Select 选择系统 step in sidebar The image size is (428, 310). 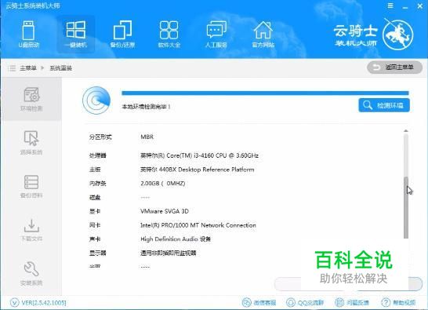(31, 142)
